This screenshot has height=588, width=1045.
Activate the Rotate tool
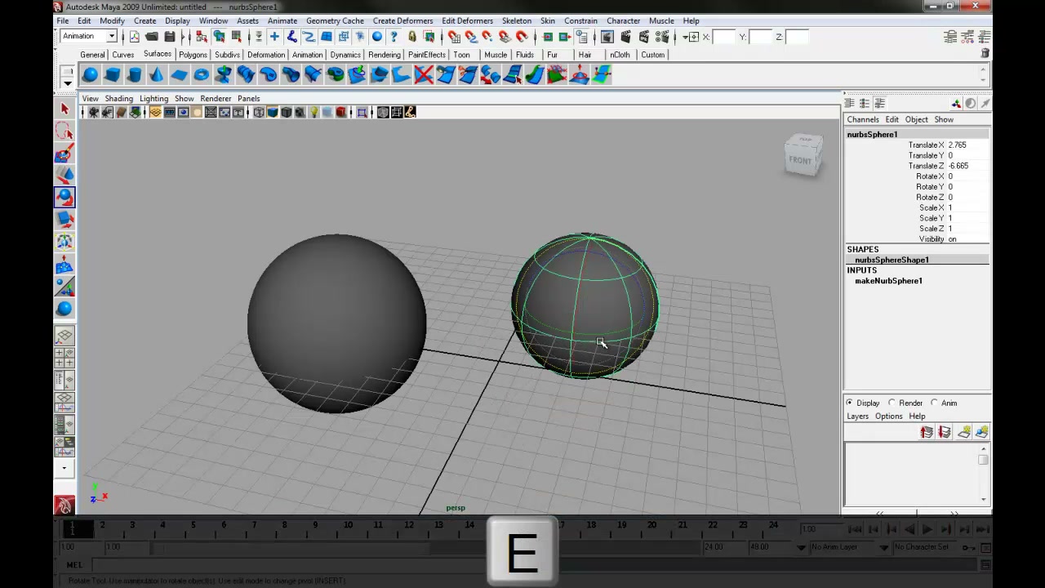(64, 198)
